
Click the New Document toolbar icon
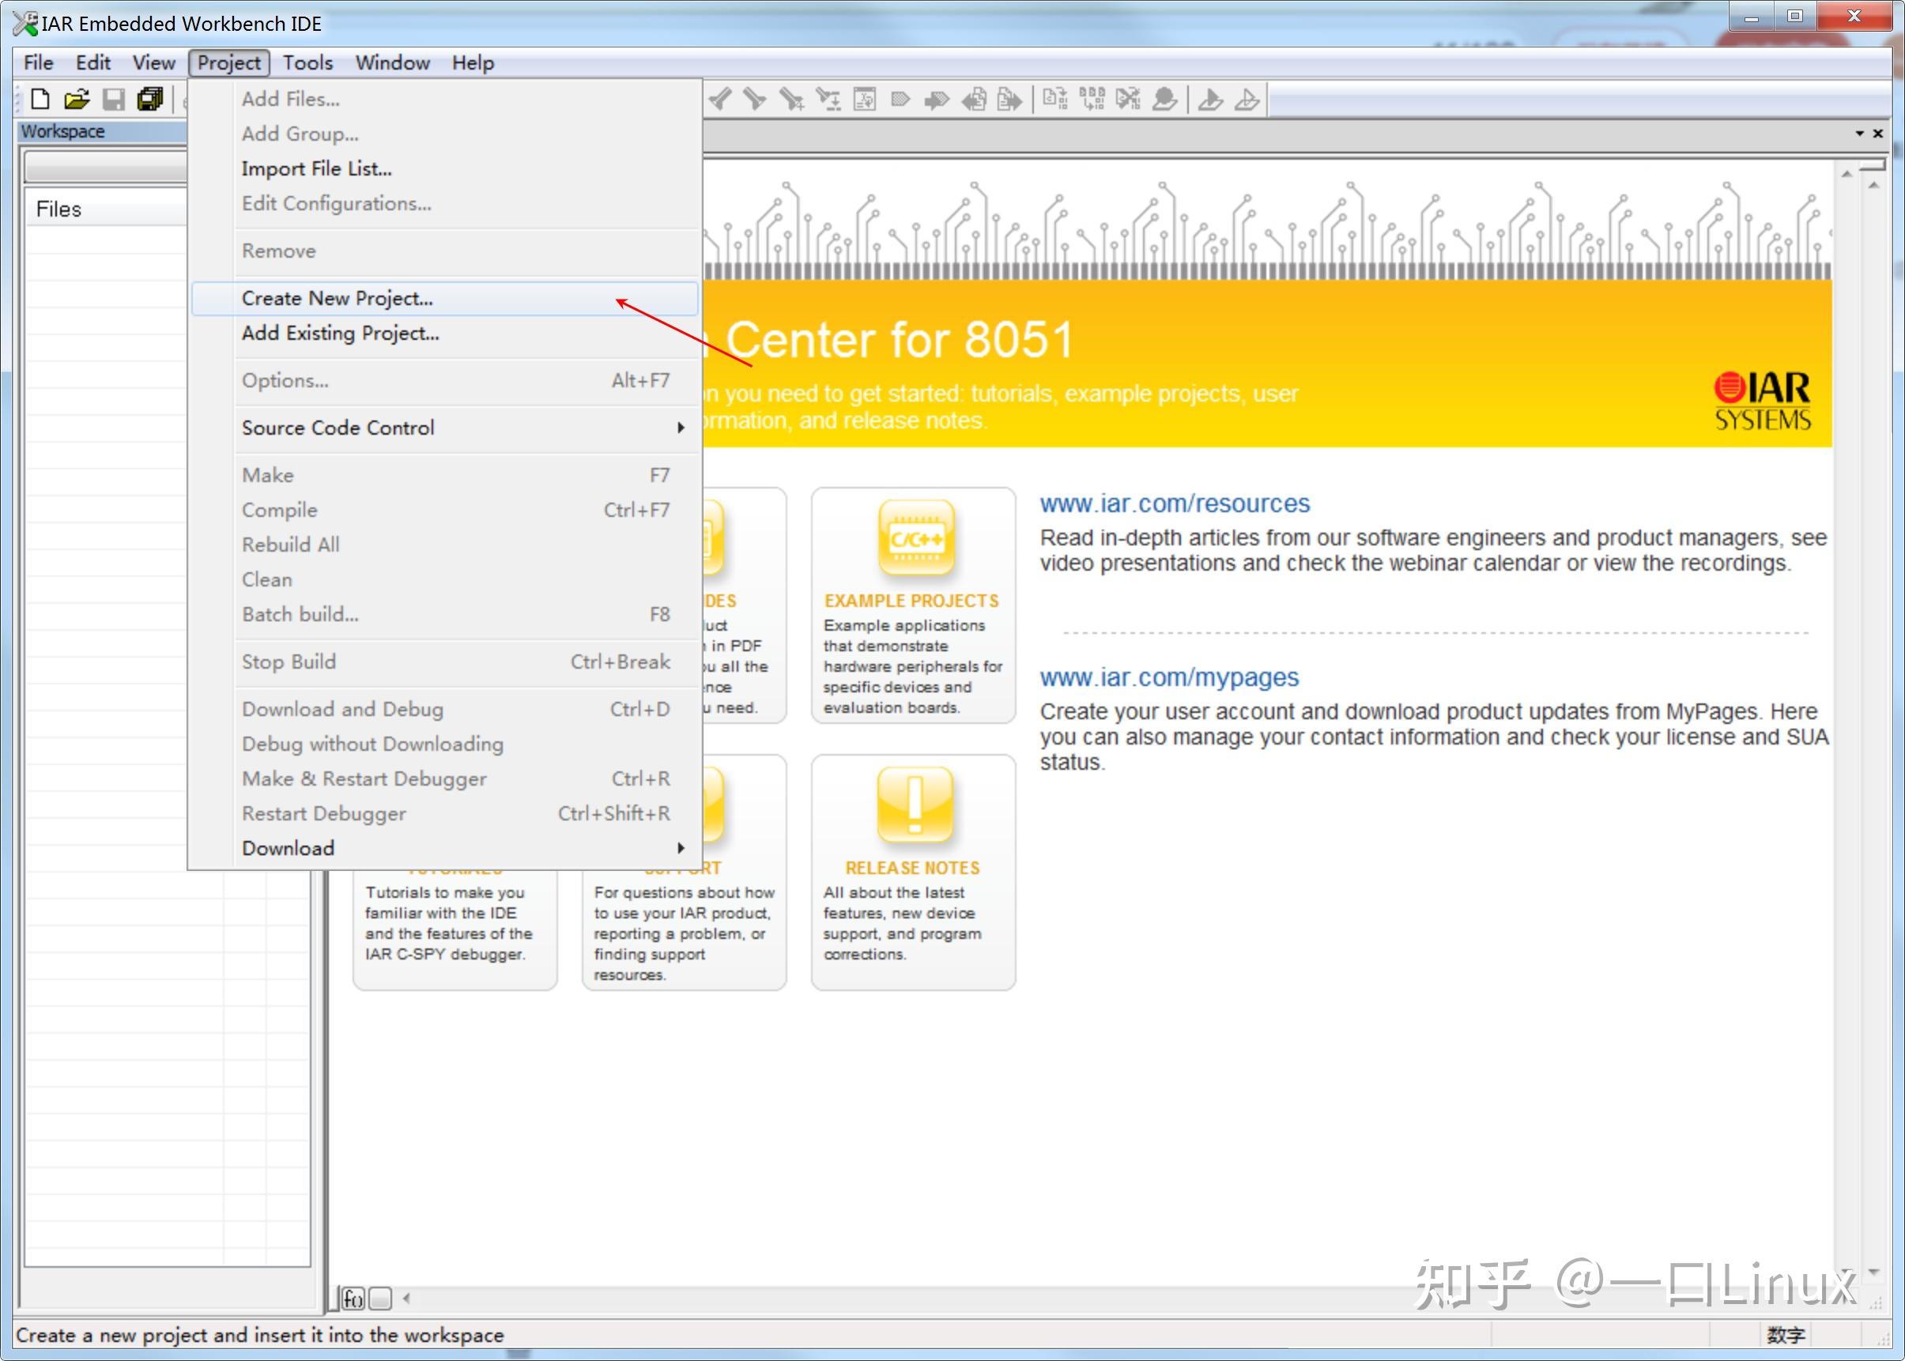(x=40, y=100)
